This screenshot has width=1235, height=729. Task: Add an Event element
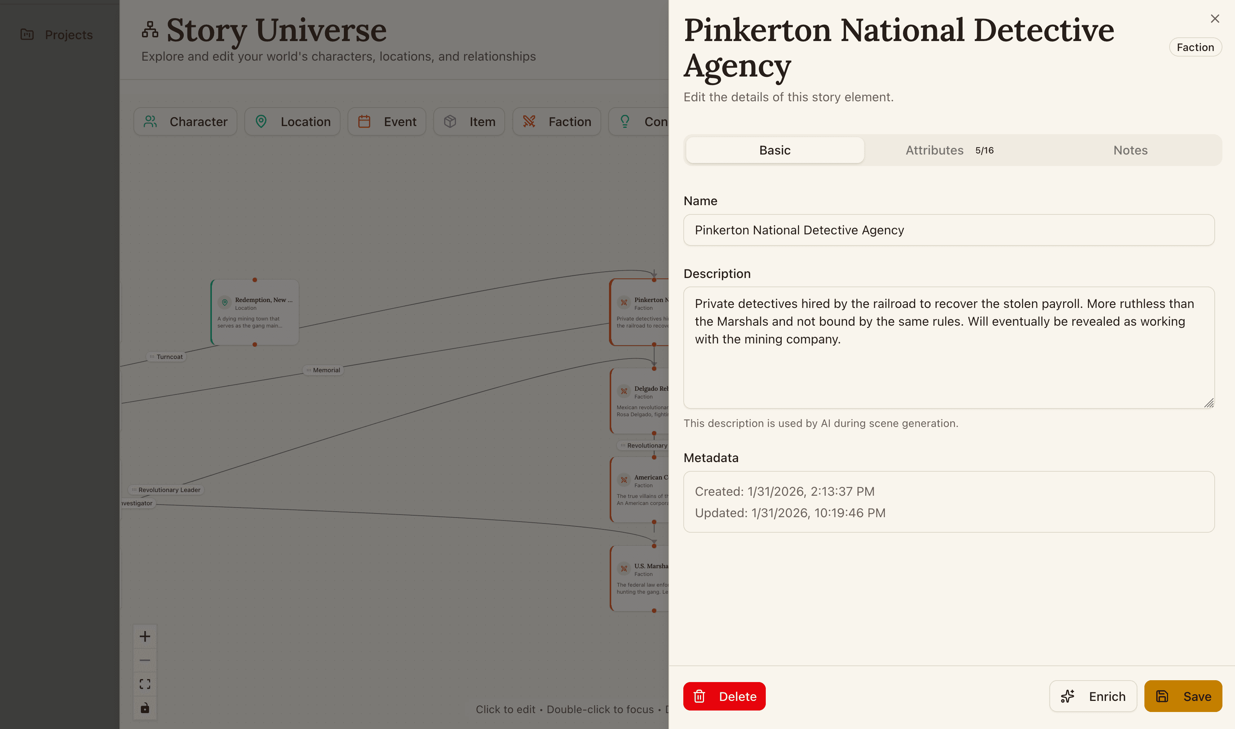pyautogui.click(x=387, y=121)
